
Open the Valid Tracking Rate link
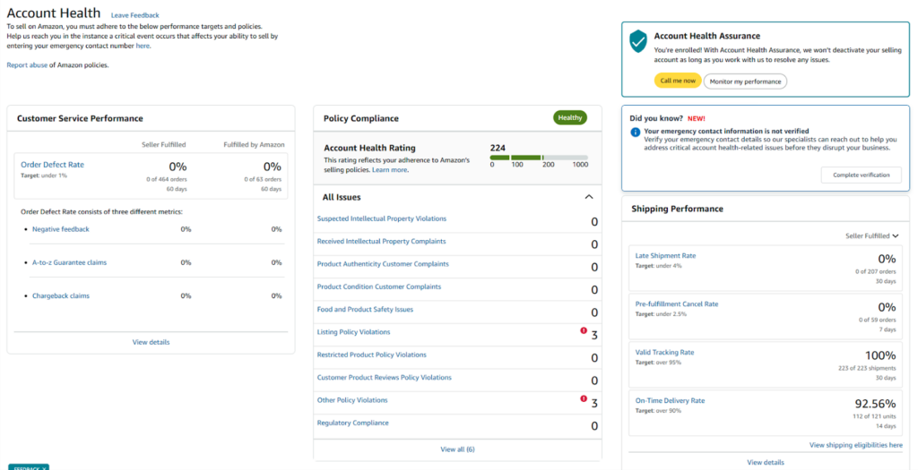tap(664, 352)
